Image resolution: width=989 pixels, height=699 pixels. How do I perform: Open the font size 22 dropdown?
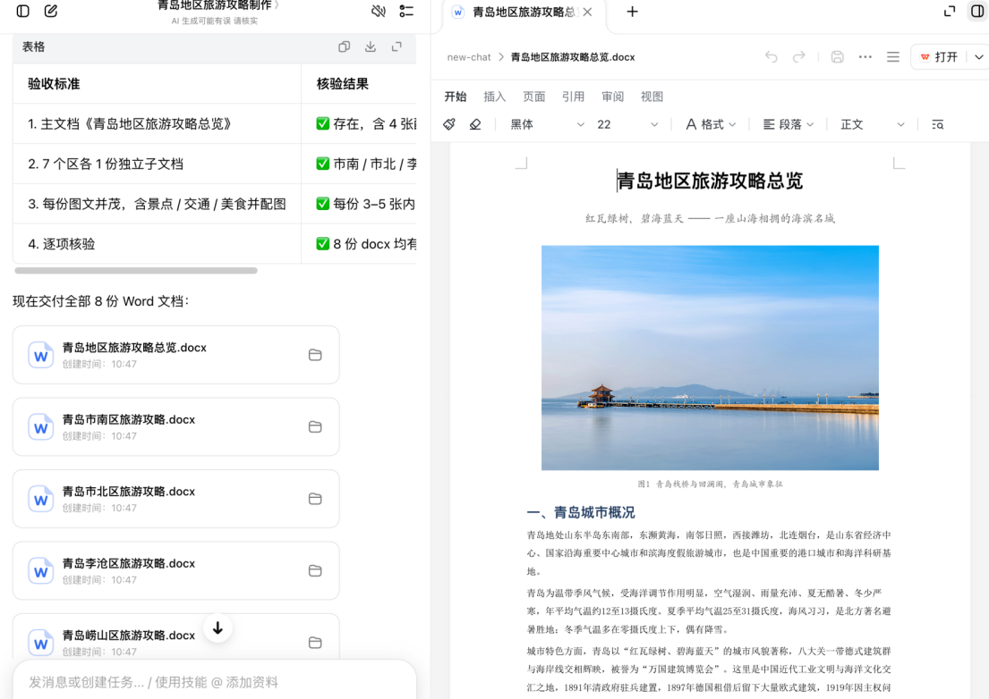[x=627, y=124]
